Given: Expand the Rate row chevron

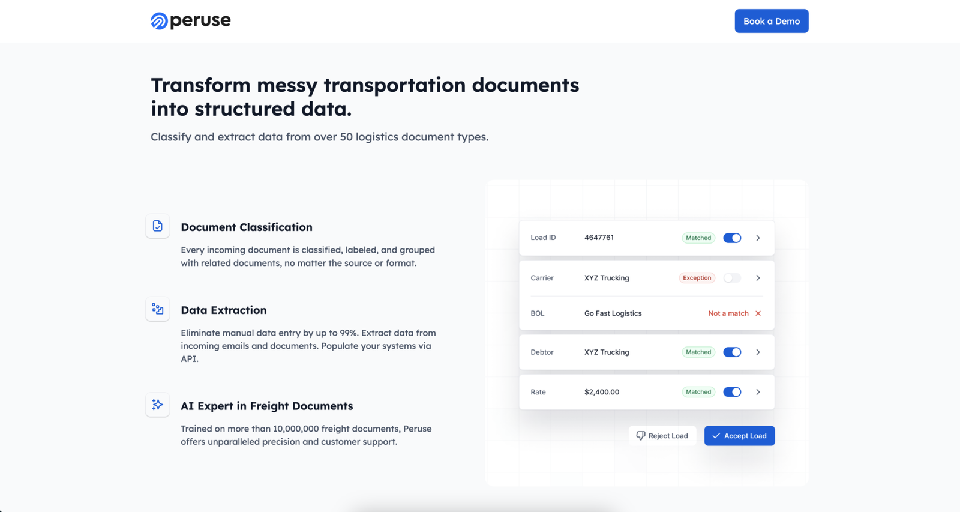Looking at the screenshot, I should [x=758, y=392].
